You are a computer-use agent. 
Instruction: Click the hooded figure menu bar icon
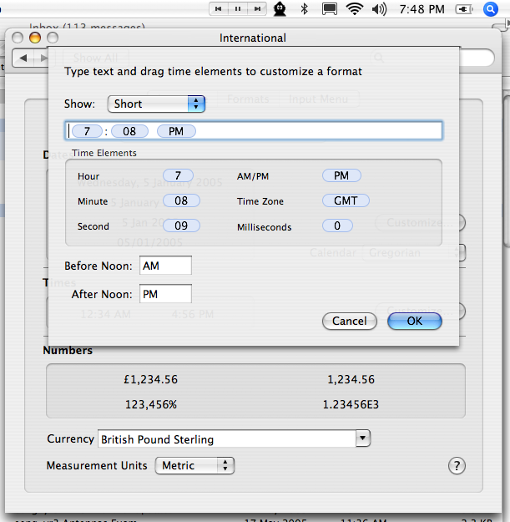click(280, 9)
